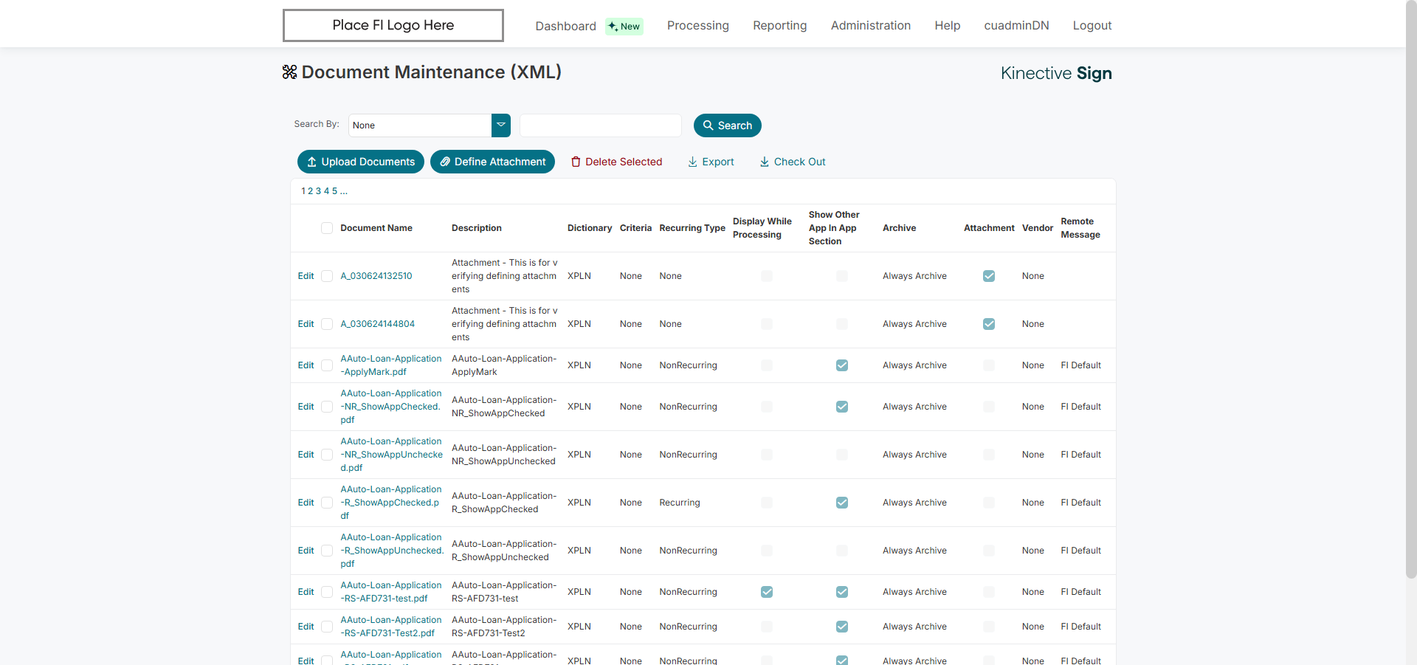This screenshot has width=1417, height=665.
Task: Click the Check Out download icon
Action: 765,162
